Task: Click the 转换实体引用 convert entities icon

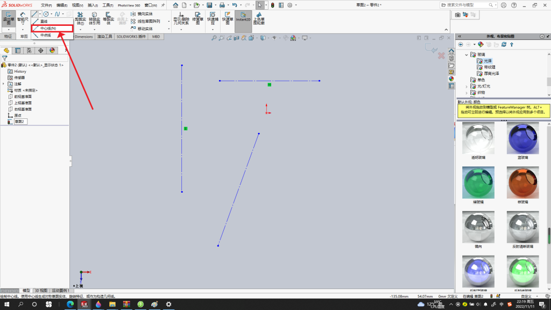Action: 94,19
